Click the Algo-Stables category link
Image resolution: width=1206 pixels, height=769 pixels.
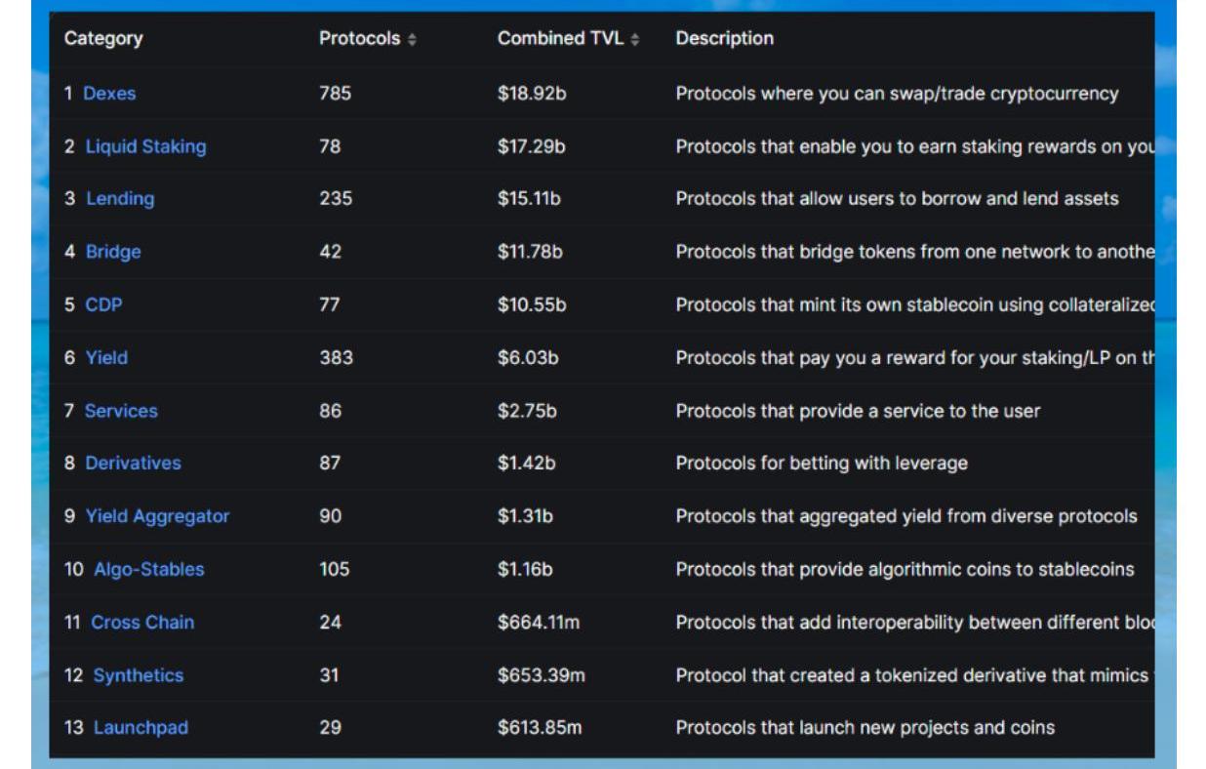click(x=149, y=569)
